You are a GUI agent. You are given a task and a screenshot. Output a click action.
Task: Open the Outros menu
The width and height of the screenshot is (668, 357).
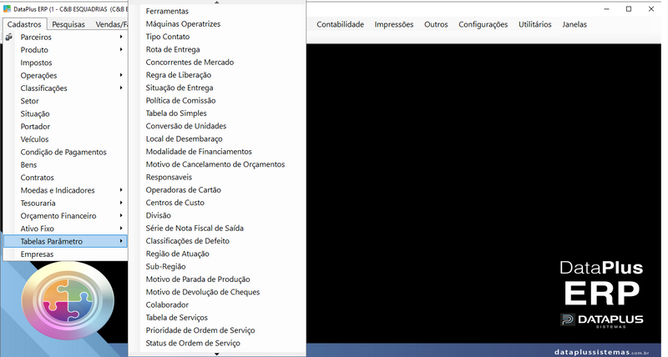pyautogui.click(x=436, y=24)
